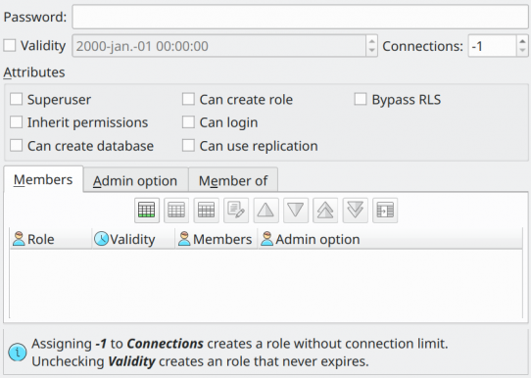Viewport: 531px width, 378px height.
Task: Click the Validity date up arrow
Action: [x=371, y=40]
